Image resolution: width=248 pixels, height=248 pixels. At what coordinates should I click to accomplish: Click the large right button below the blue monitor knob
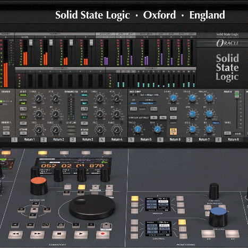point(232,234)
